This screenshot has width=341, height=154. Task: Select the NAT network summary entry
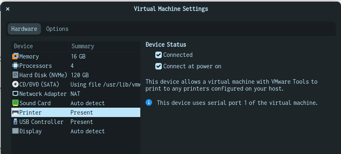click(x=76, y=94)
